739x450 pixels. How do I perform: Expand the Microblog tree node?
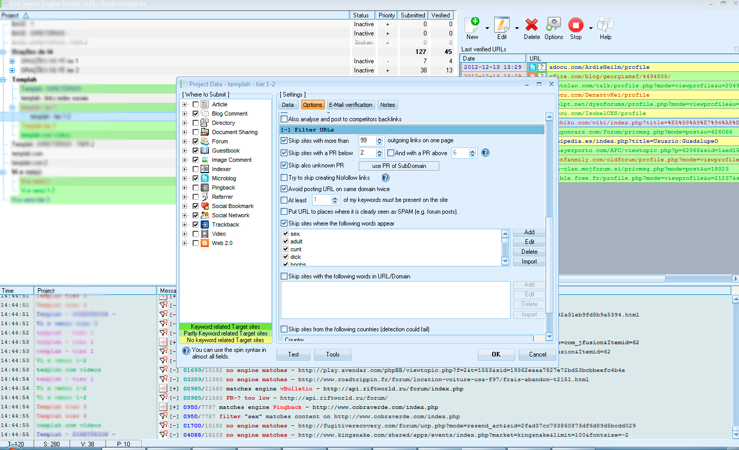(185, 178)
